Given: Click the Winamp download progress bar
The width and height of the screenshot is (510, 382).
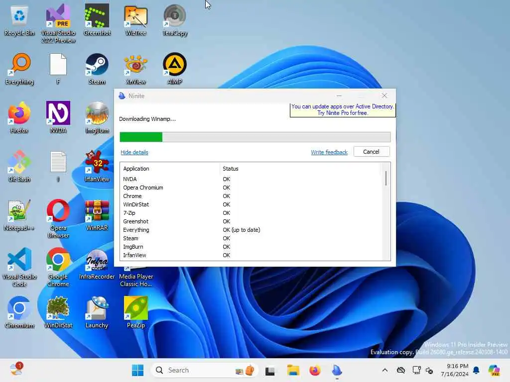Looking at the screenshot, I should 255,137.
